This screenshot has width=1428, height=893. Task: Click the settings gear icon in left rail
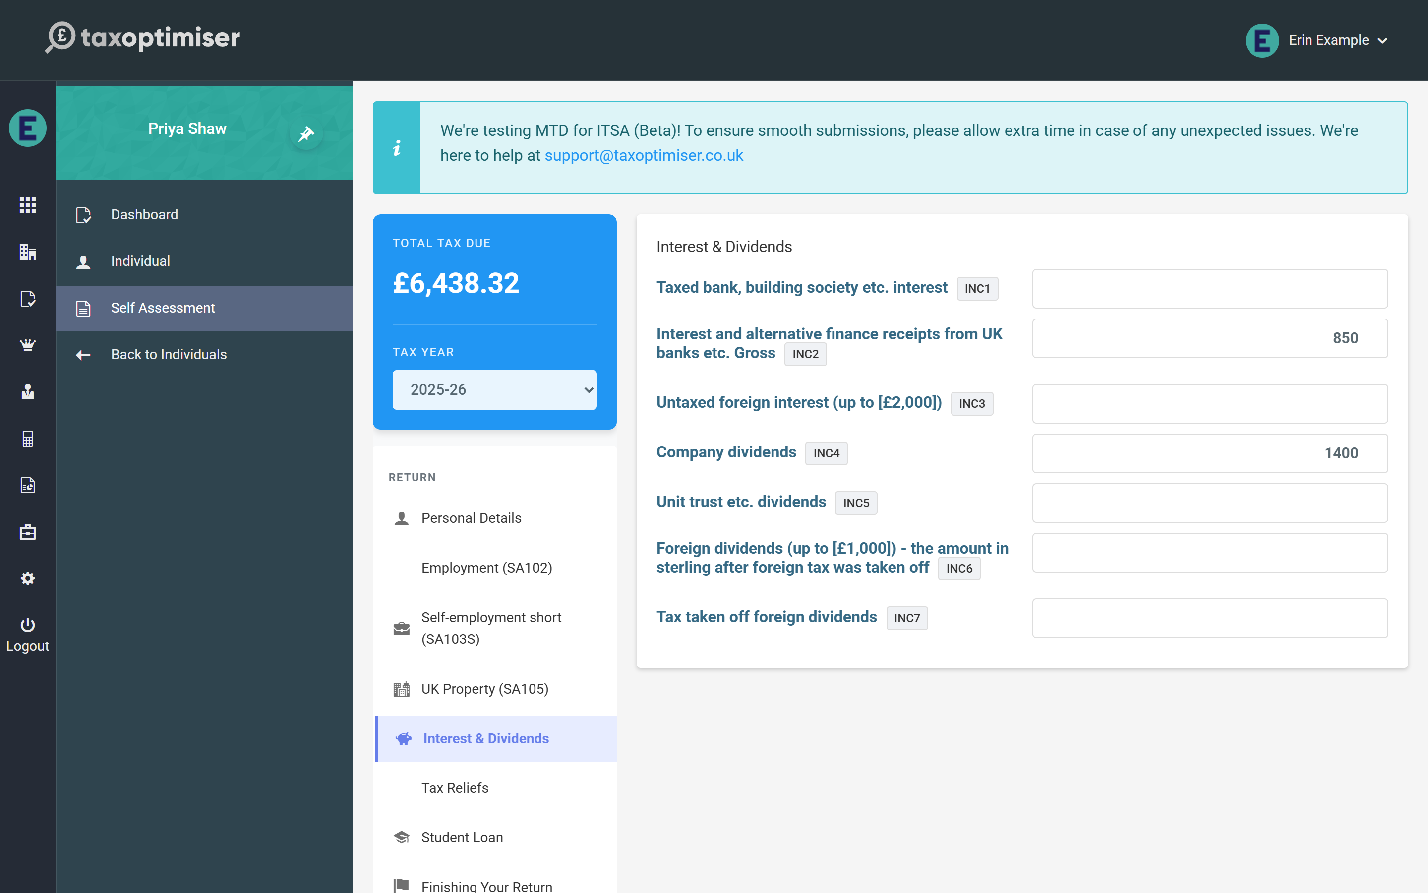(28, 578)
